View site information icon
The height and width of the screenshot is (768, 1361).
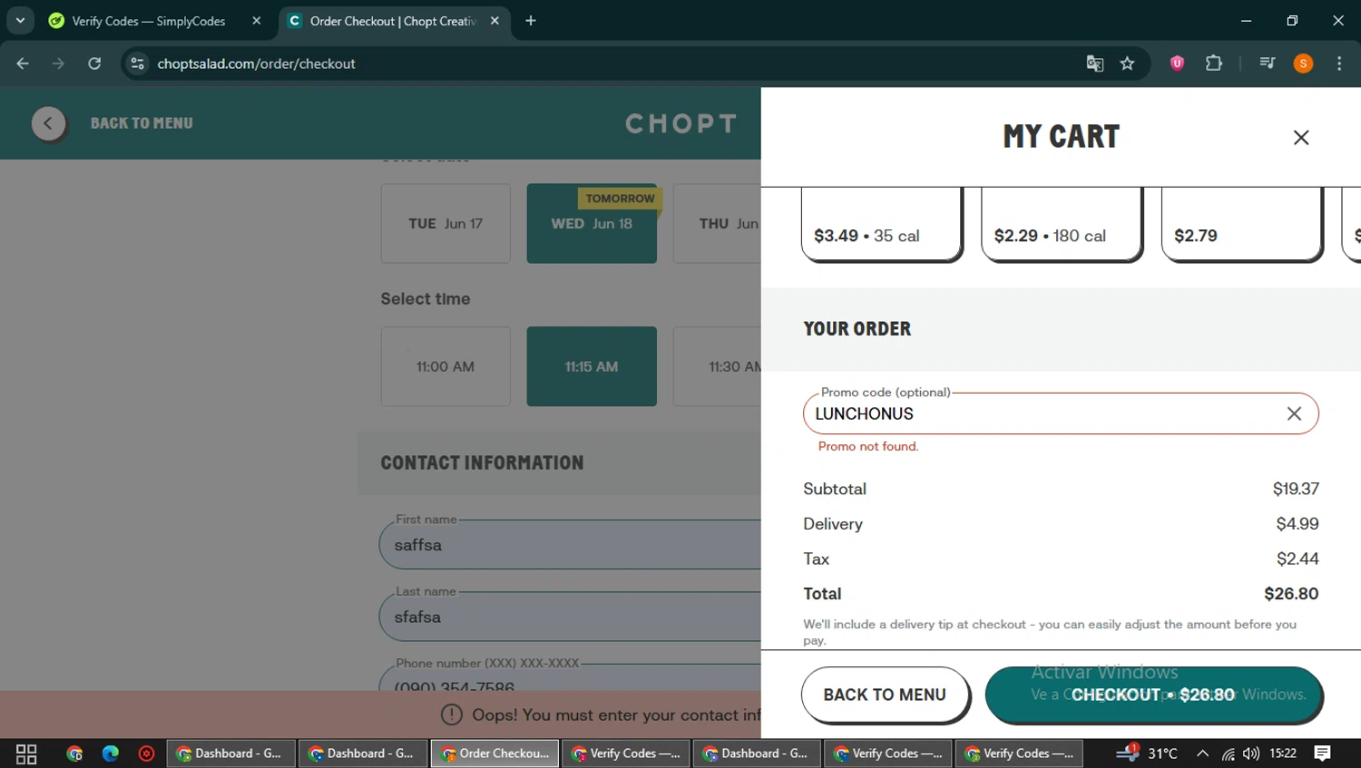pos(137,63)
